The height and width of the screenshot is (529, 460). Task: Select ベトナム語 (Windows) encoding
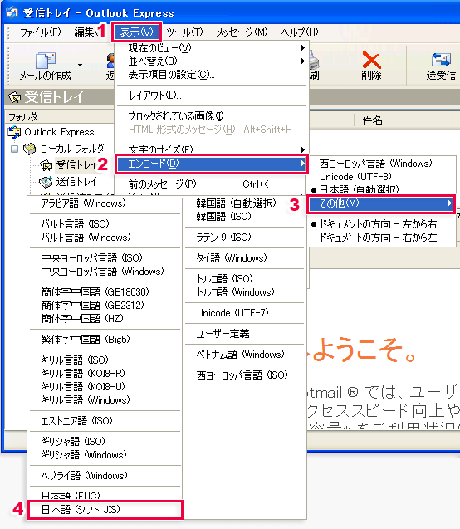tap(244, 355)
